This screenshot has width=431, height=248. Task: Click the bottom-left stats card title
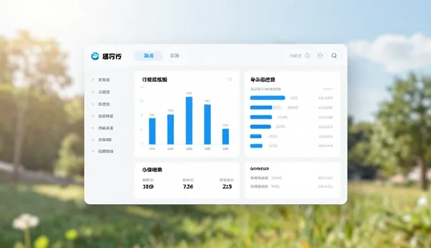[152, 170]
